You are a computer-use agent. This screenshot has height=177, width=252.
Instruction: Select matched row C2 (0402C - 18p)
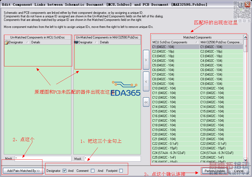(x=197, y=52)
